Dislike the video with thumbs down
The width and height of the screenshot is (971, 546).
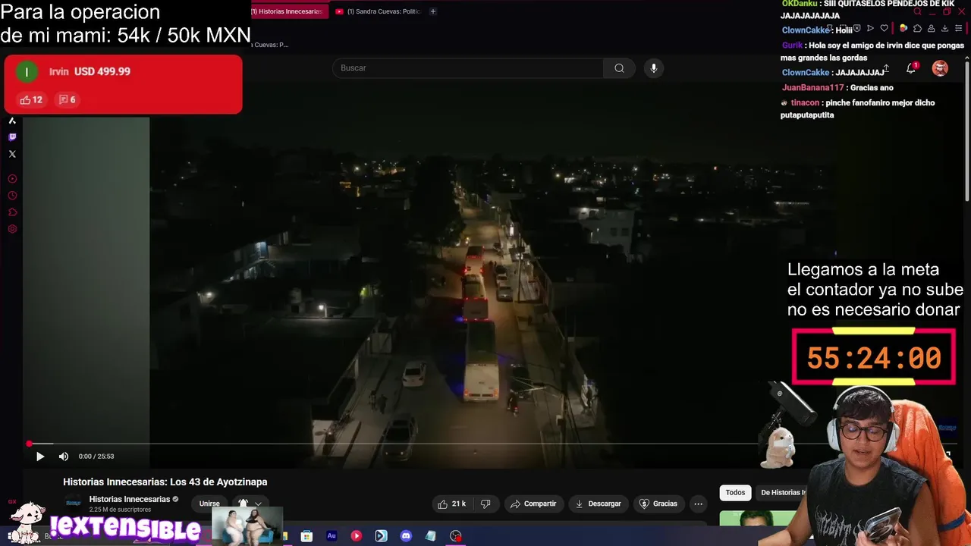coord(485,504)
